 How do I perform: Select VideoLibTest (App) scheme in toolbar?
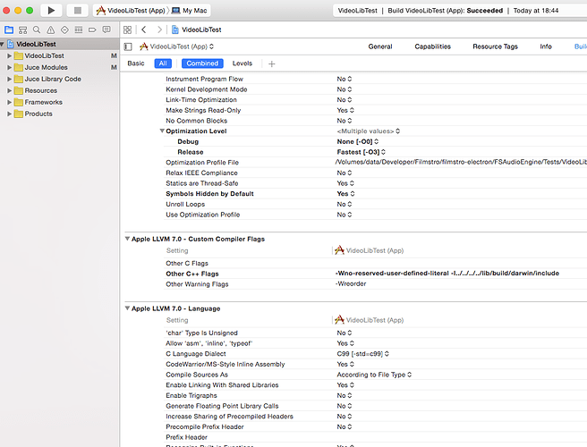(131, 11)
